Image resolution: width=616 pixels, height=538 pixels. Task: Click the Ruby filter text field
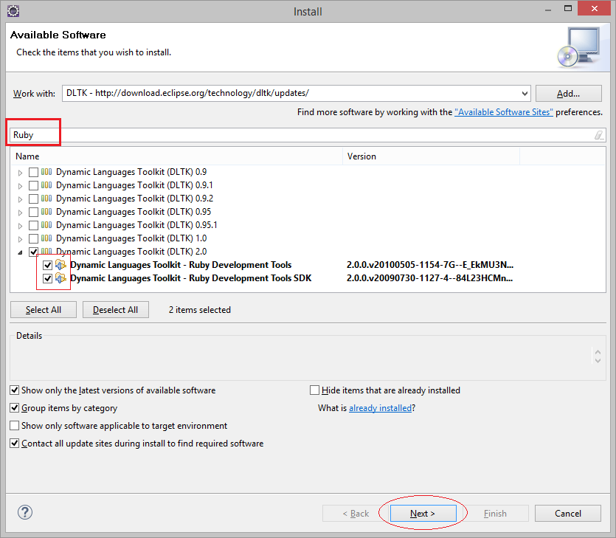[308, 135]
